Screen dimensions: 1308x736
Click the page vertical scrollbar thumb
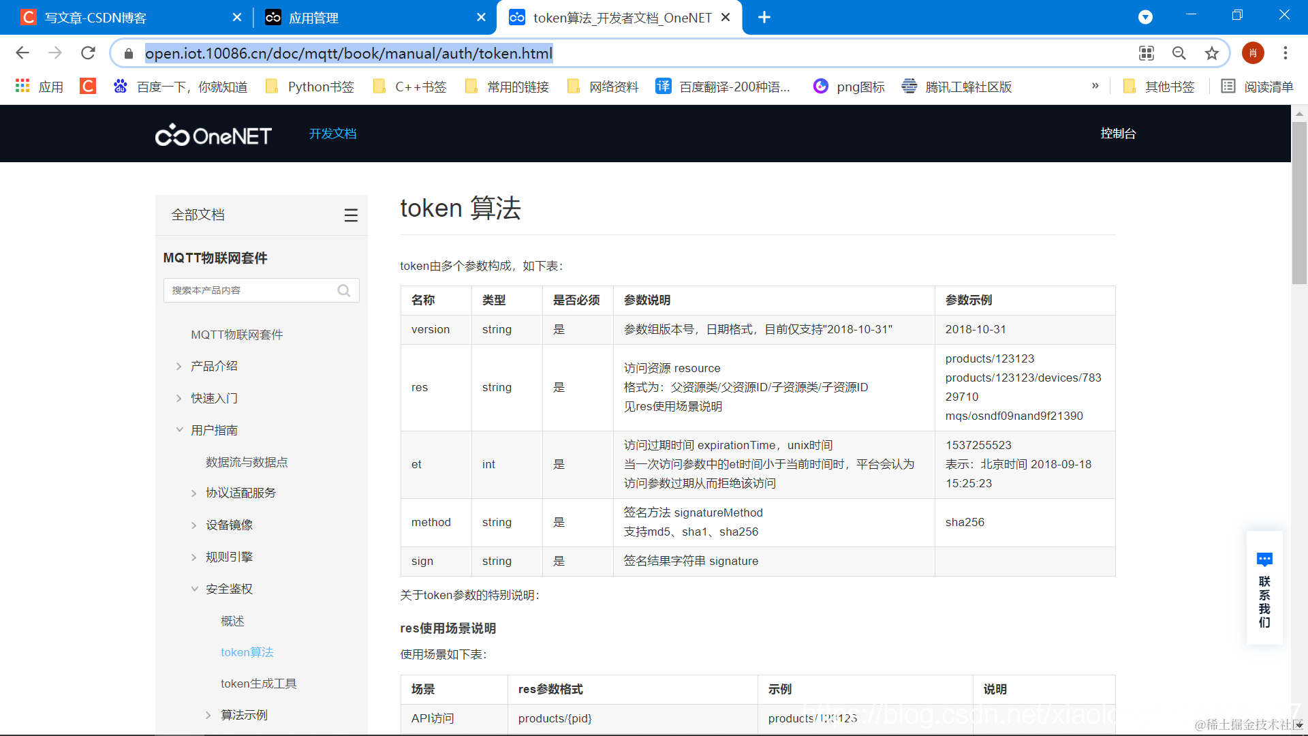pos(1299,203)
